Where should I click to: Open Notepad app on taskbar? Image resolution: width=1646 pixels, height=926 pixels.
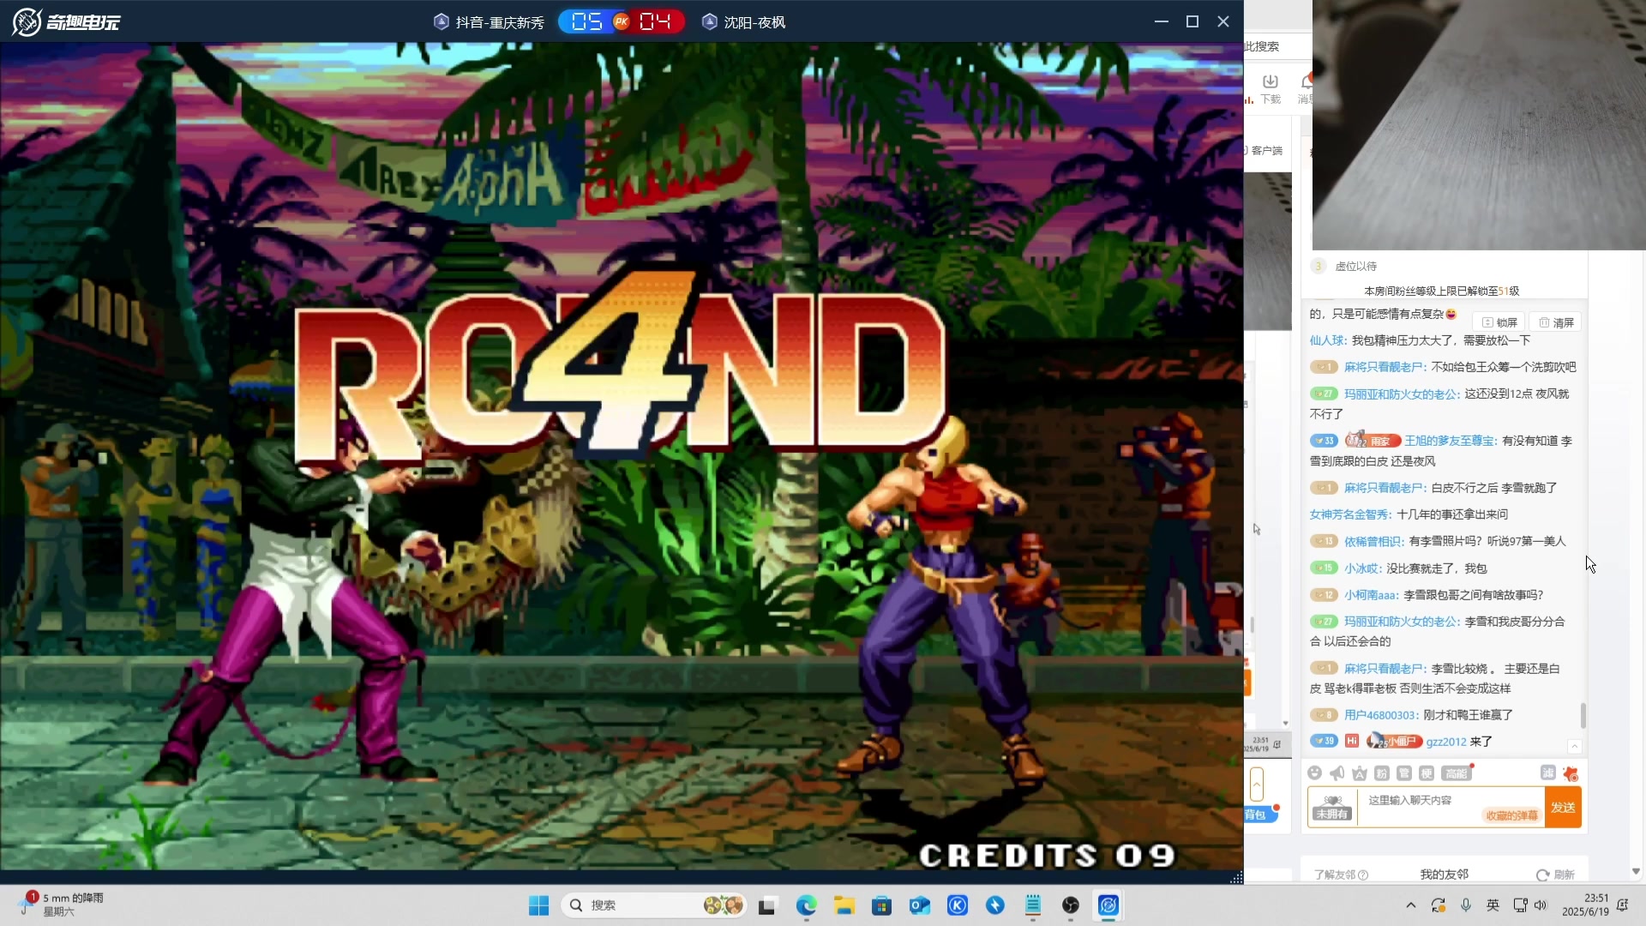pyautogui.click(x=1033, y=905)
